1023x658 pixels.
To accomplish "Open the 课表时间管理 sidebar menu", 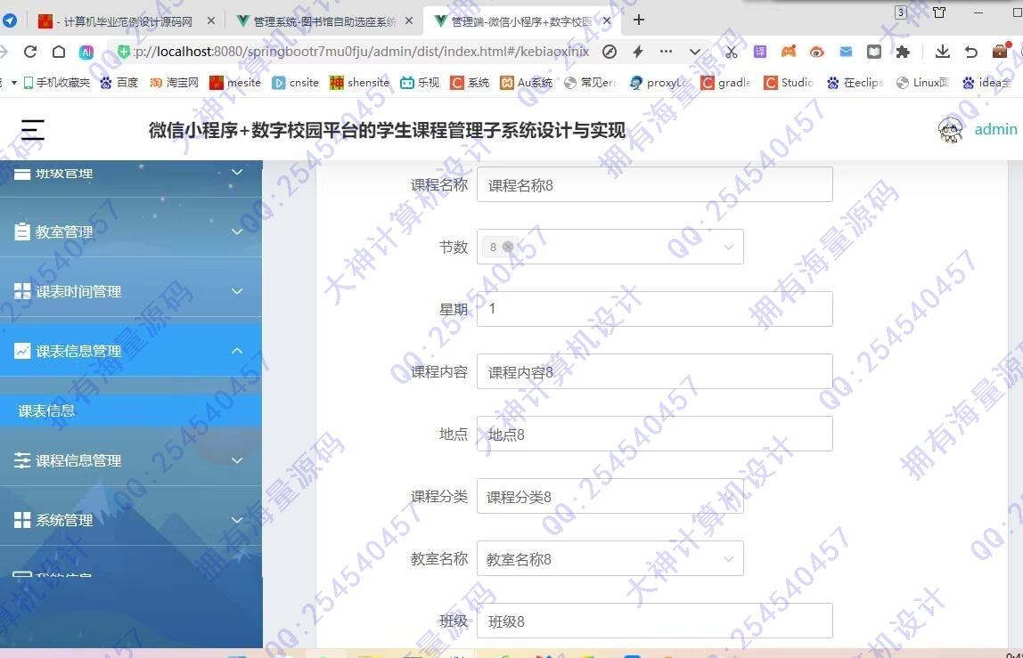I will tap(130, 291).
